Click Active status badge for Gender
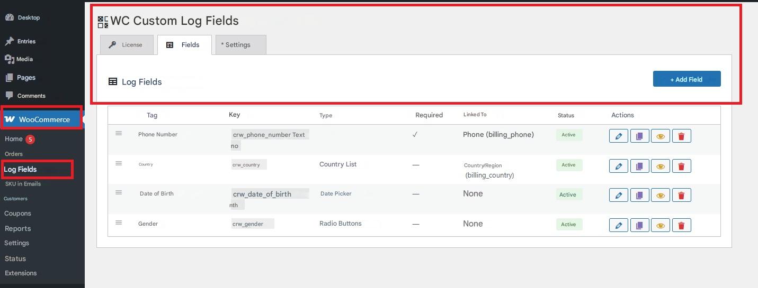This screenshot has height=288, width=758. click(569, 225)
